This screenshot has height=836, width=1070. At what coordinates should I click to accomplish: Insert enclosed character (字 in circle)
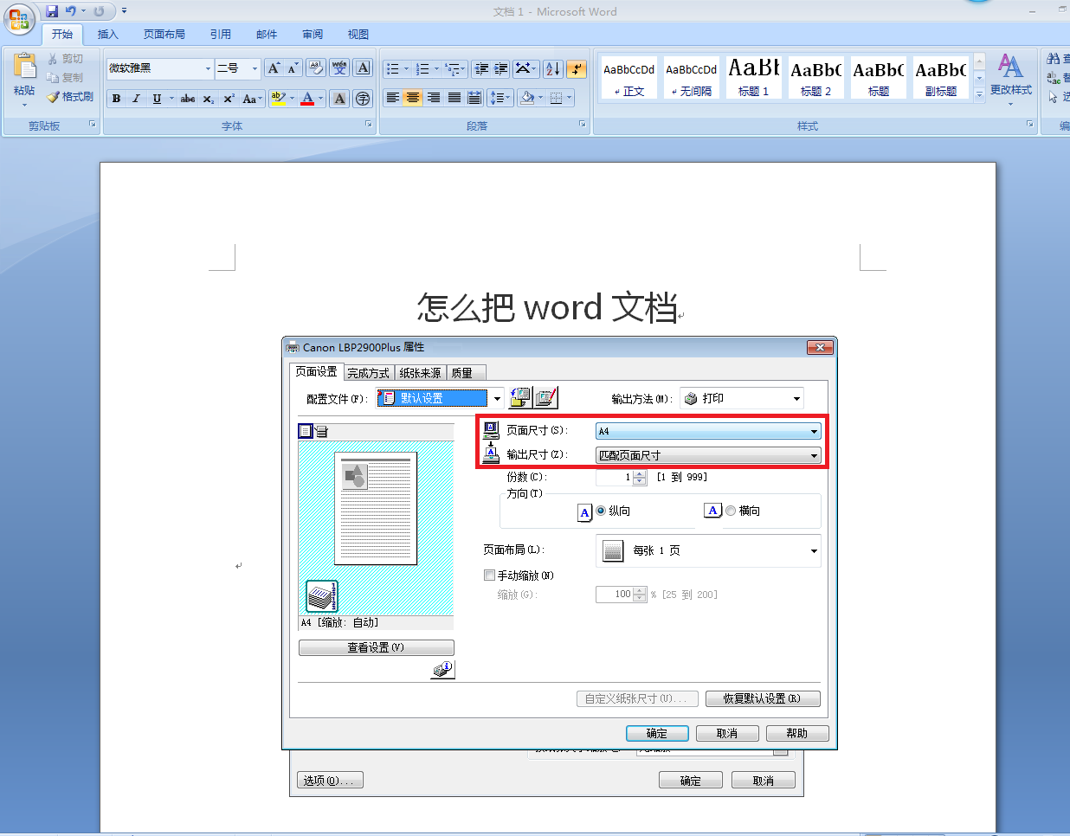coord(363,99)
